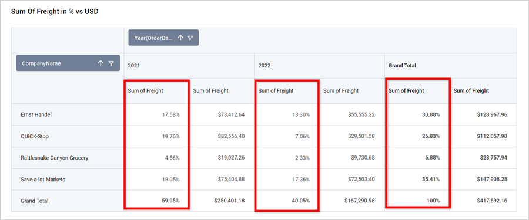Click the Sum Of Freight chart title
The image size is (529, 220).
click(x=55, y=12)
